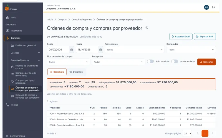Open Inventarios module in sidebar
Screen dimensions: 222x138
[x=23, y=31]
